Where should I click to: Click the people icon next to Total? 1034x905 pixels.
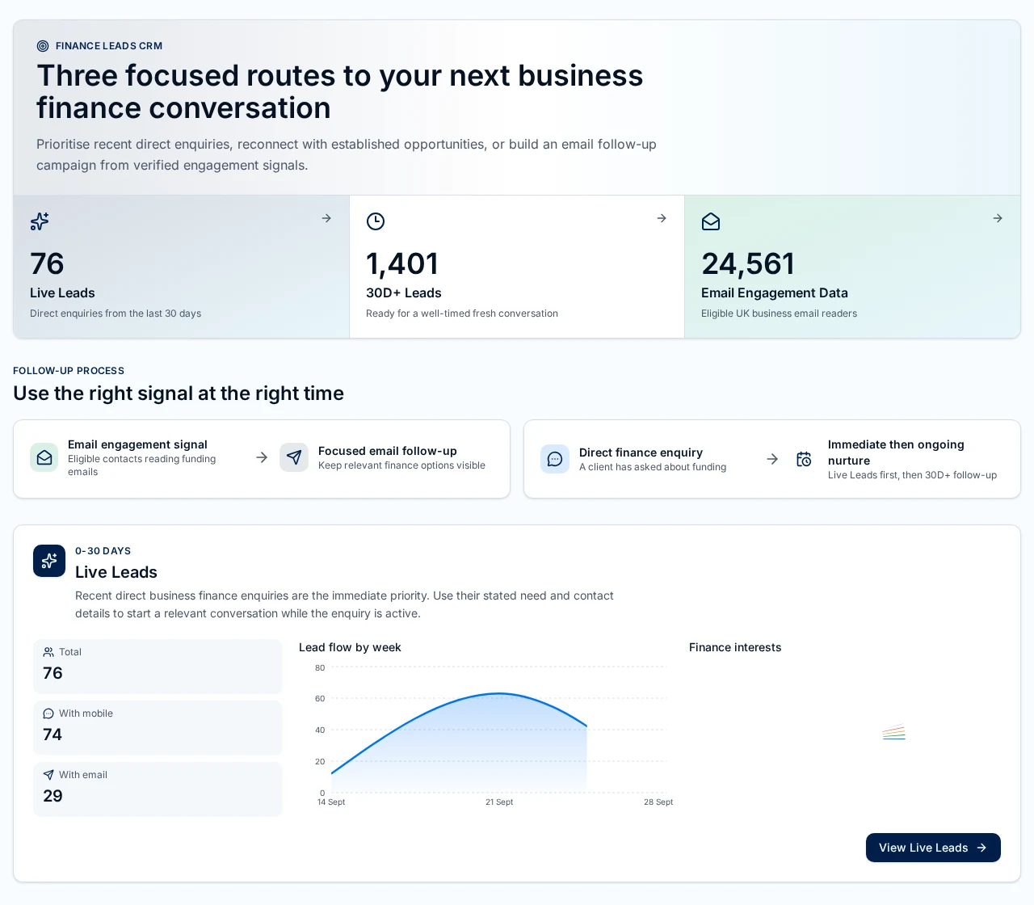(x=48, y=652)
